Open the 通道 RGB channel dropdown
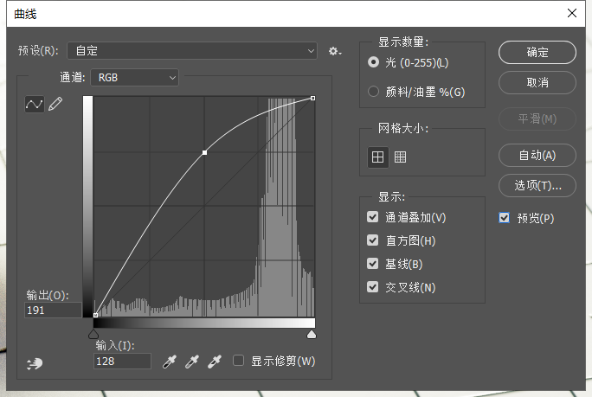 click(x=134, y=78)
